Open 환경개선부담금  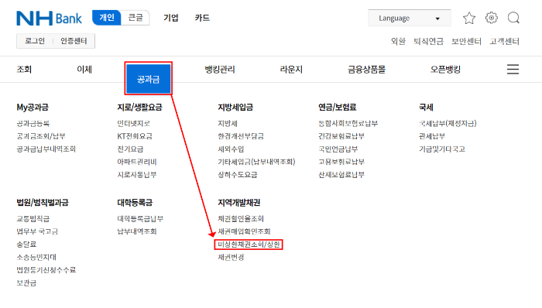tap(241, 136)
